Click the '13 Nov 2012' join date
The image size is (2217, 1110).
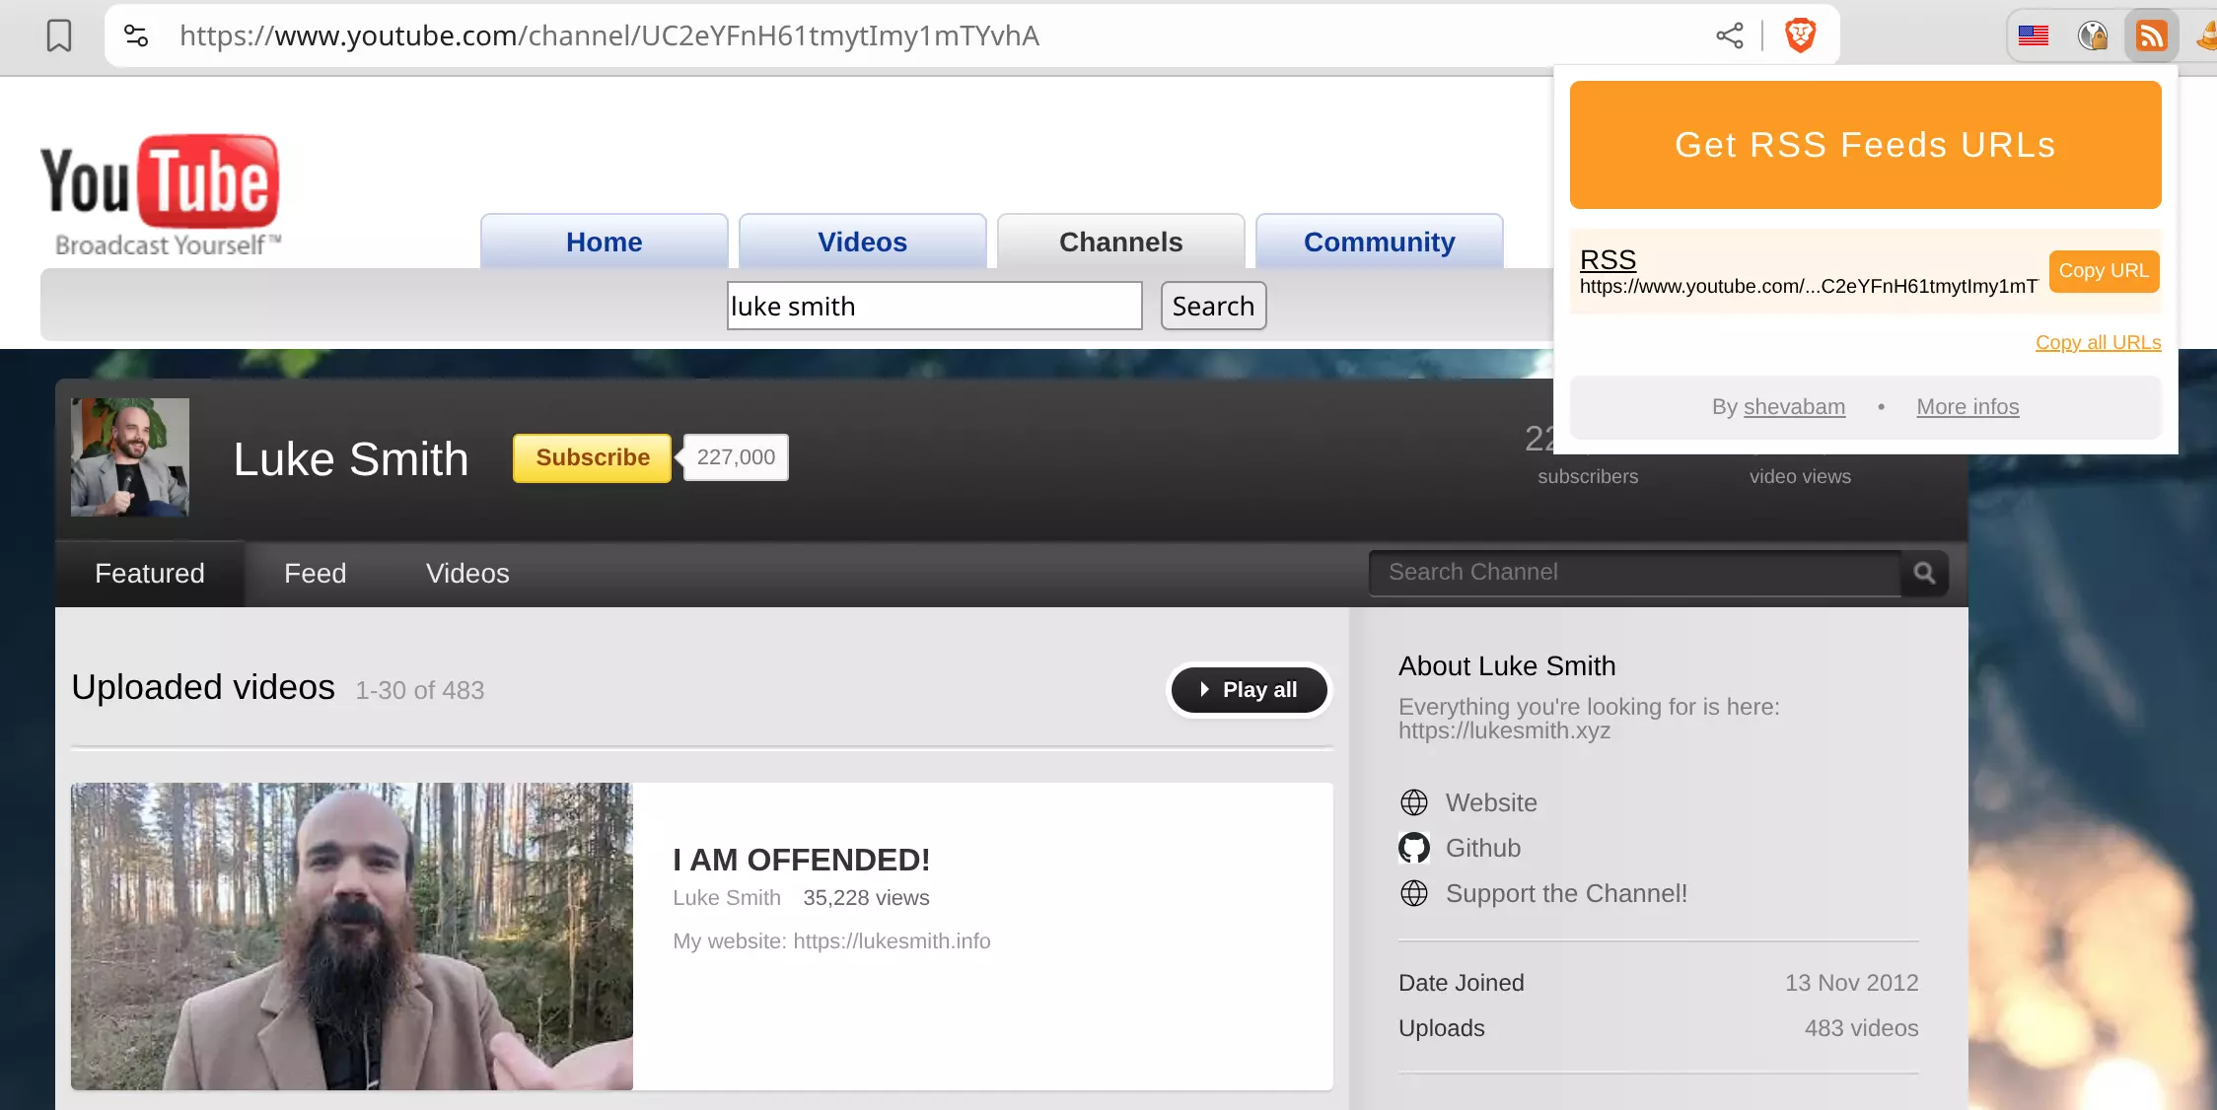[1851, 983]
